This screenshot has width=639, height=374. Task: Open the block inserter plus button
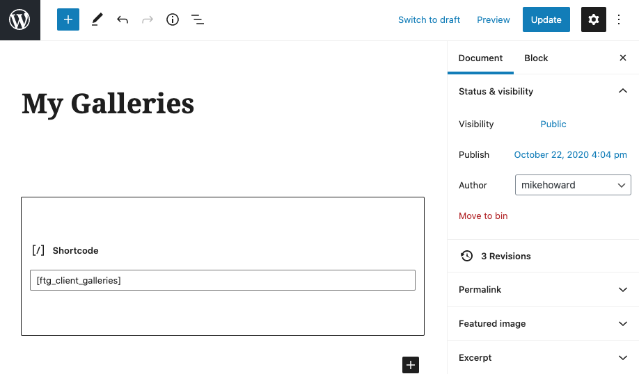(68, 19)
